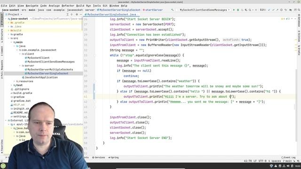Viewport: 301px width, 169px height.
Task: Collapse the server package
Action: point(20,66)
